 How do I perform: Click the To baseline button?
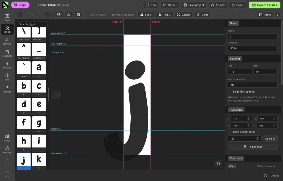(x=253, y=147)
